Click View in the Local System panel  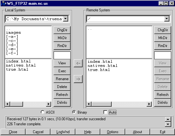point(62,63)
